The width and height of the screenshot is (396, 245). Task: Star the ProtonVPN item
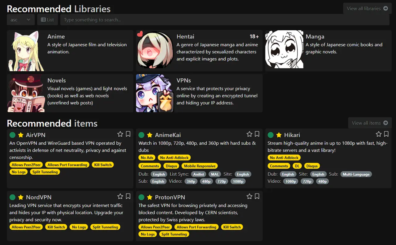(x=249, y=197)
